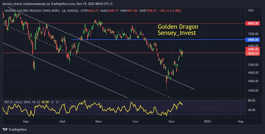
Task: Click the first ∅ symbol right after 60.80
Action: coord(52,102)
